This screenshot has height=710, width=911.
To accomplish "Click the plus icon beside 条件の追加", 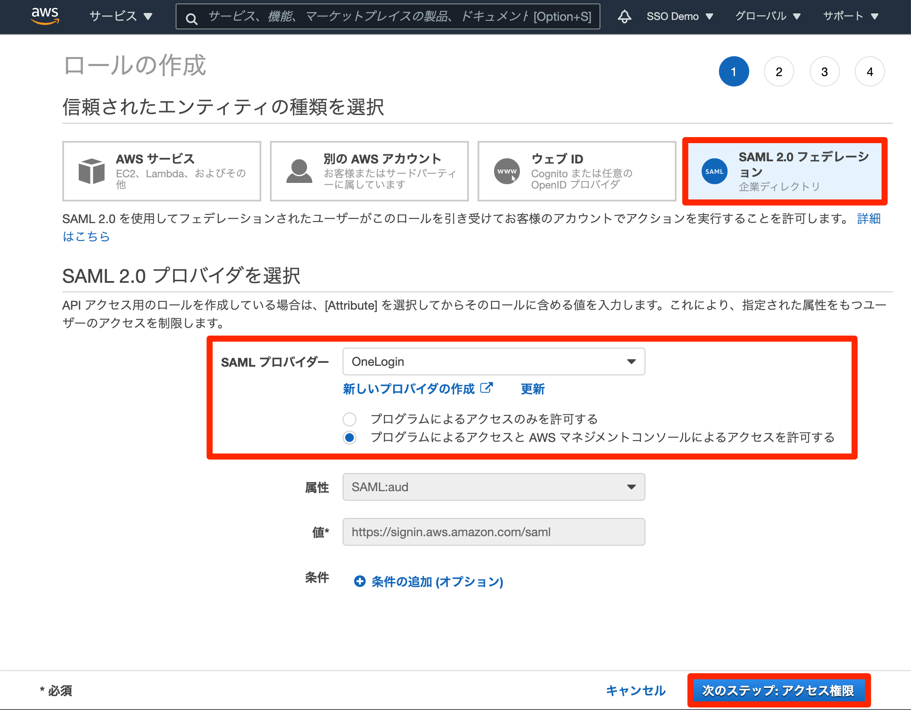I will click(x=359, y=581).
